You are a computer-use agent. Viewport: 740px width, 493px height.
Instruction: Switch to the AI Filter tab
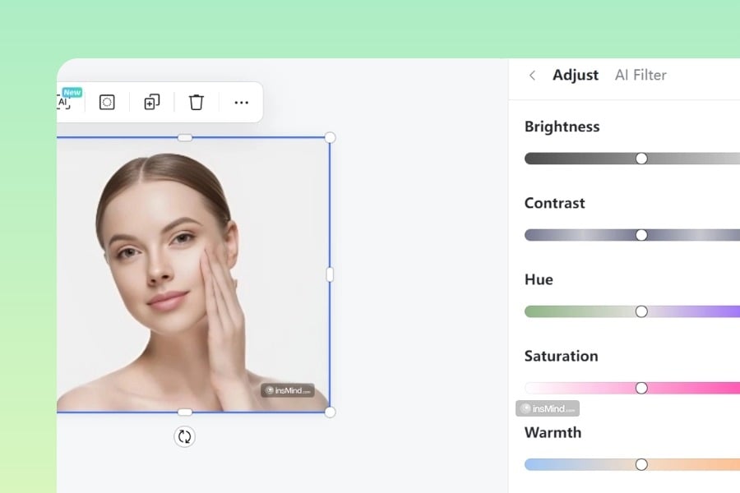pyautogui.click(x=641, y=75)
